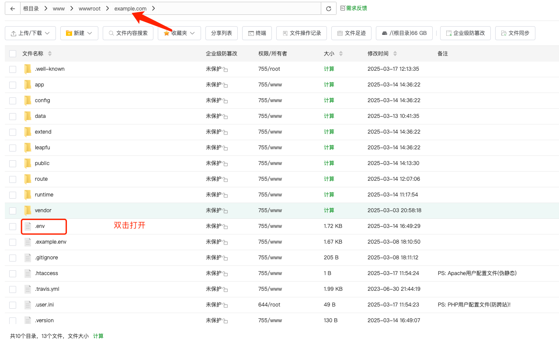The image size is (559, 341).
Task: Select the checkbox beside the public folder
Action: pyautogui.click(x=13, y=163)
